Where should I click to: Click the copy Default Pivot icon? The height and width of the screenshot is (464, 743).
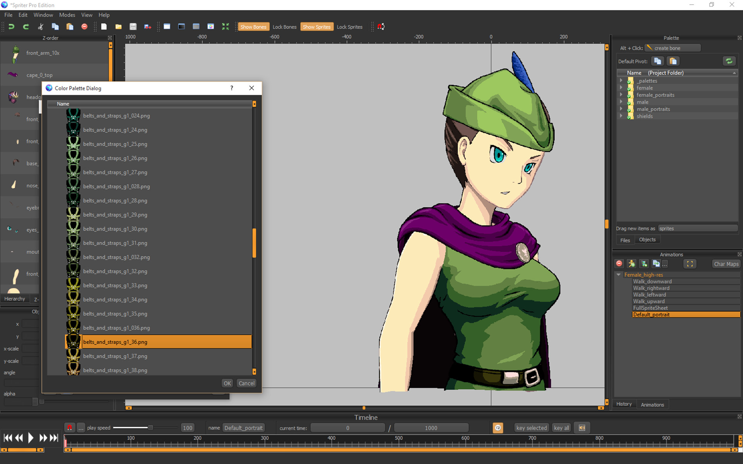657,61
